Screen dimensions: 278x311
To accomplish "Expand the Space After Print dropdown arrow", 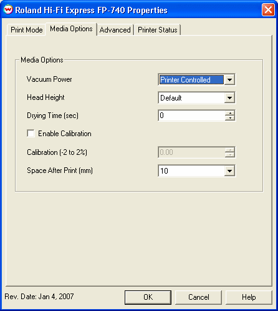I will (229, 170).
